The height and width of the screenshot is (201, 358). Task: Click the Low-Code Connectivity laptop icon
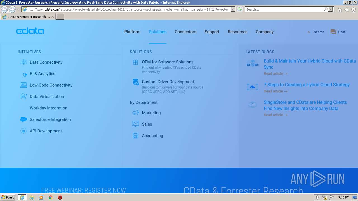coord(24,85)
